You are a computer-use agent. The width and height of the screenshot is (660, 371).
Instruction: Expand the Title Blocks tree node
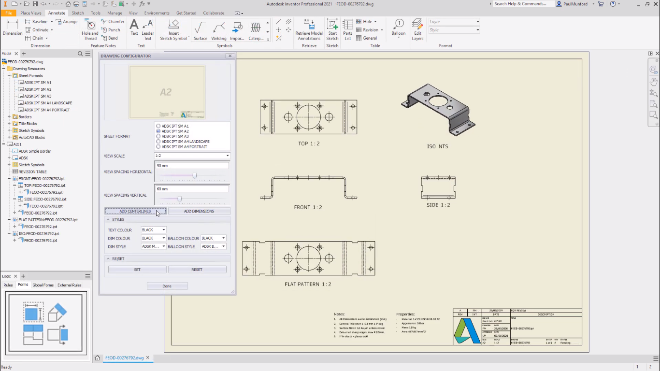(x=9, y=124)
